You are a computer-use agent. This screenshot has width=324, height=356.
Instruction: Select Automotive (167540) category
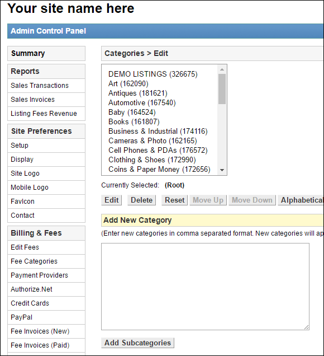(142, 103)
